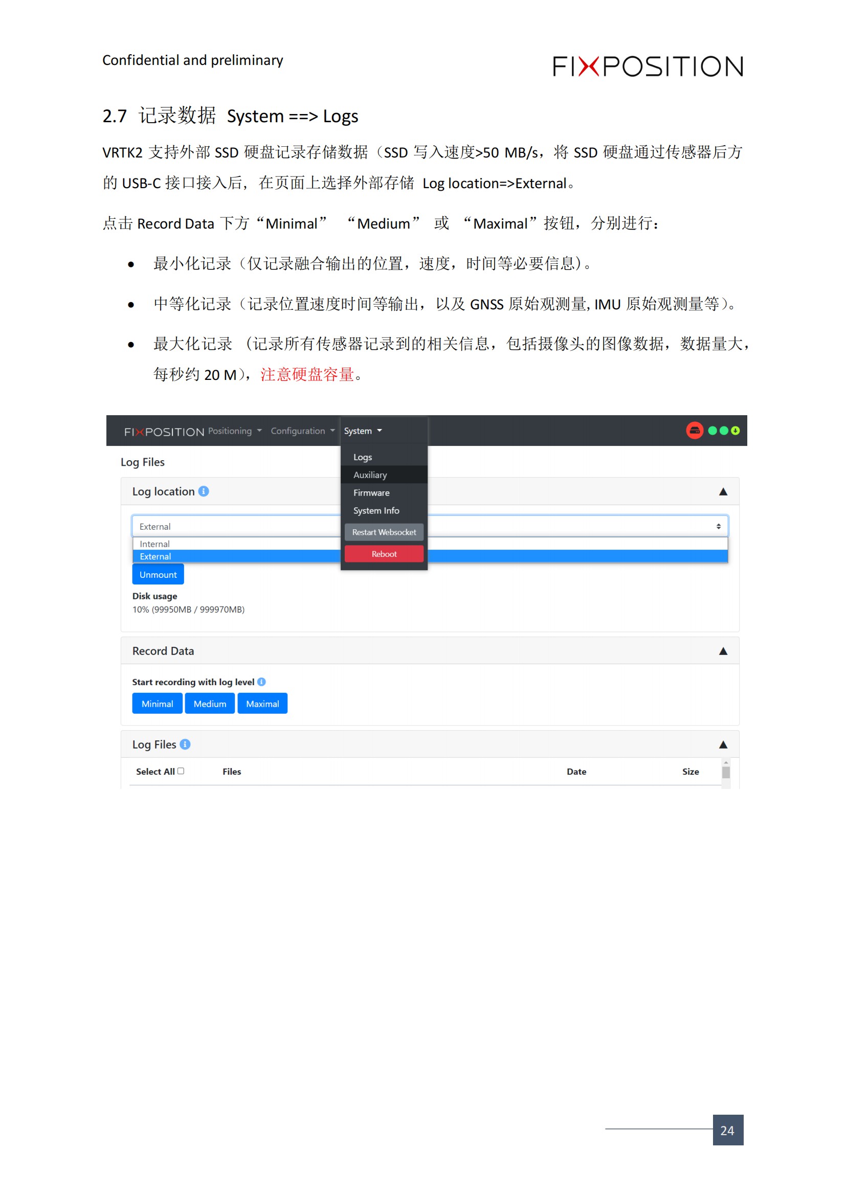Image resolution: width=846 pixels, height=1196 pixels.
Task: Open the Log location info tooltip icon
Action: 204,491
